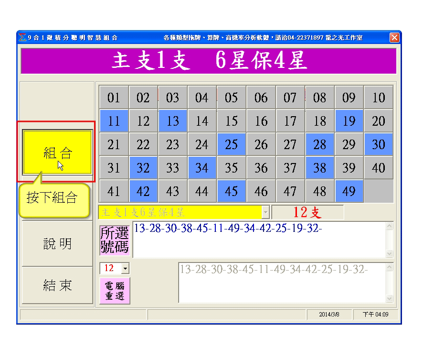Select number 46 in the grid
The image size is (423, 359).
(261, 192)
